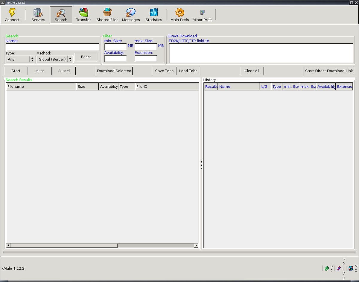The height and width of the screenshot is (282, 359).
Task: Focus the max. Size filter field
Action: (146, 47)
